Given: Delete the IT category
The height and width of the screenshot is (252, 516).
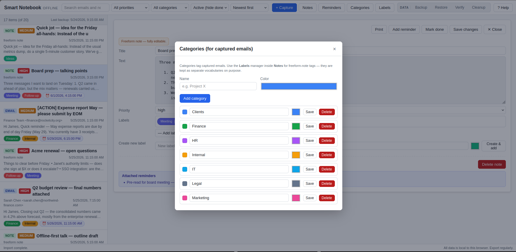Looking at the screenshot, I should pyautogui.click(x=327, y=169).
